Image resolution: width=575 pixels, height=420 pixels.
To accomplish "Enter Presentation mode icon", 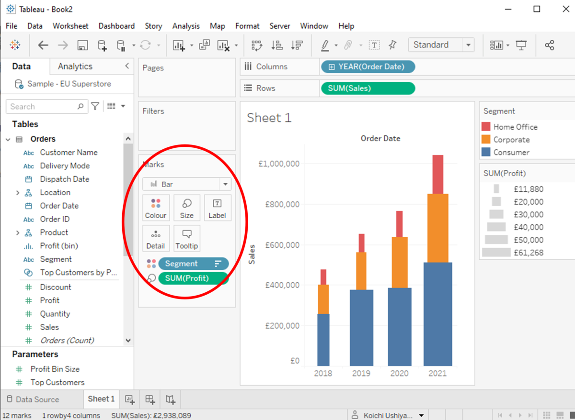I will coord(521,45).
